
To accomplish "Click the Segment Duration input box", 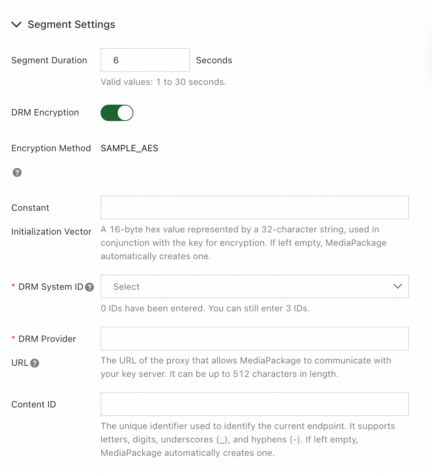I will point(145,60).
